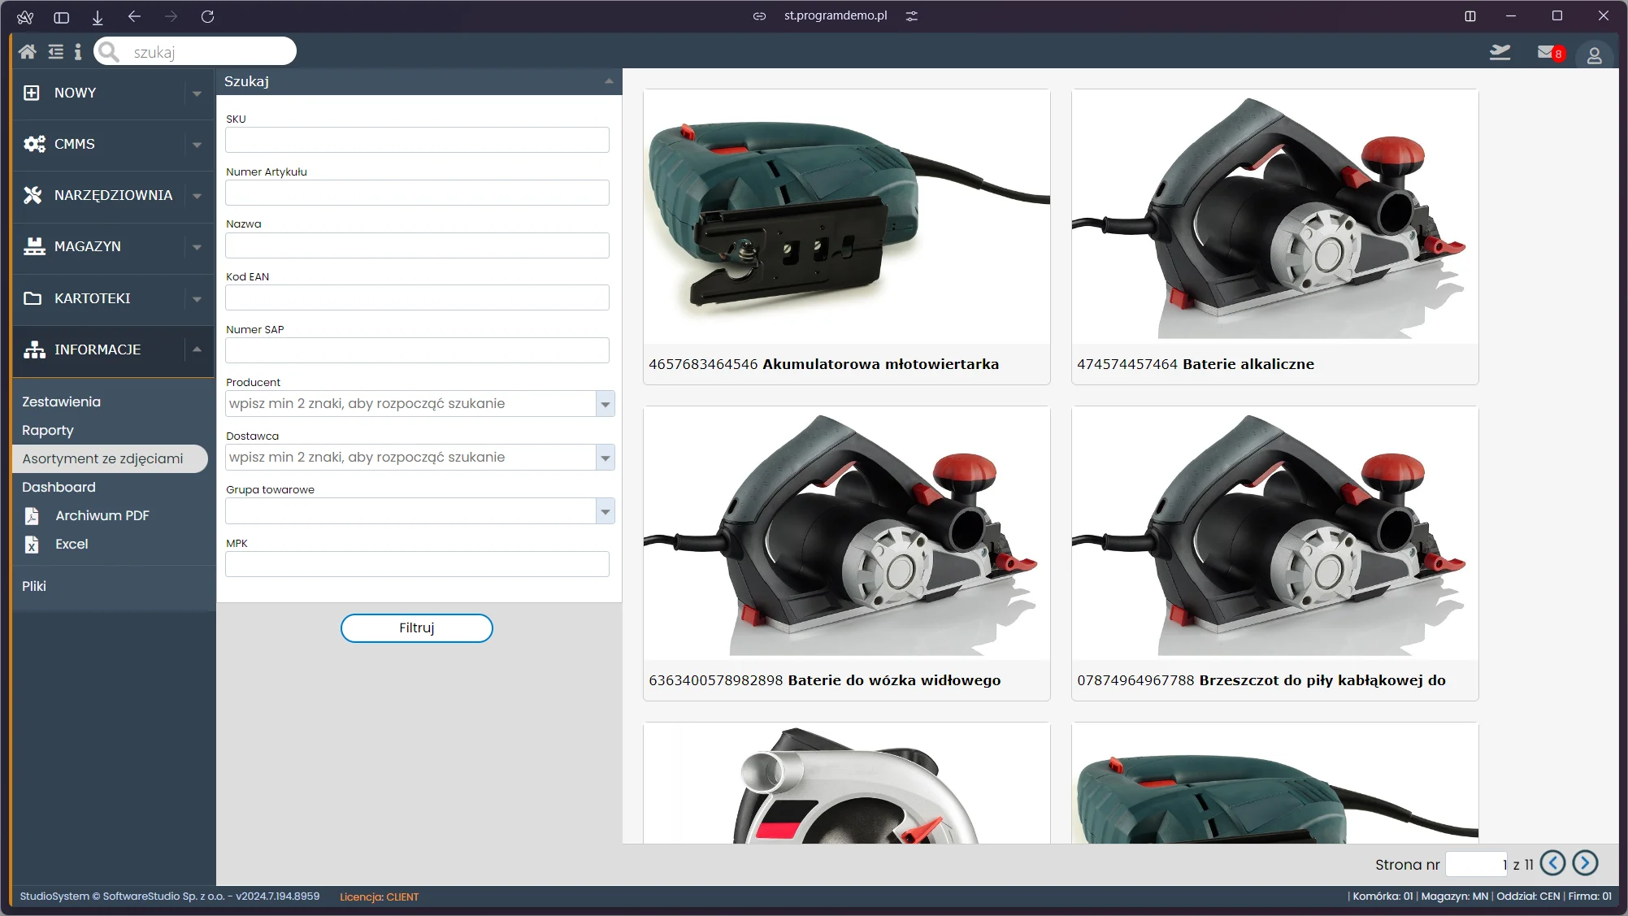Open the Producent dropdown
The height and width of the screenshot is (916, 1628).
tap(605, 403)
